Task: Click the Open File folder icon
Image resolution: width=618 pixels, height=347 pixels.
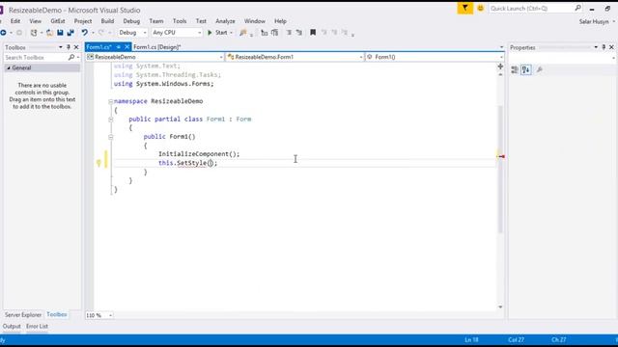Action: point(49,33)
